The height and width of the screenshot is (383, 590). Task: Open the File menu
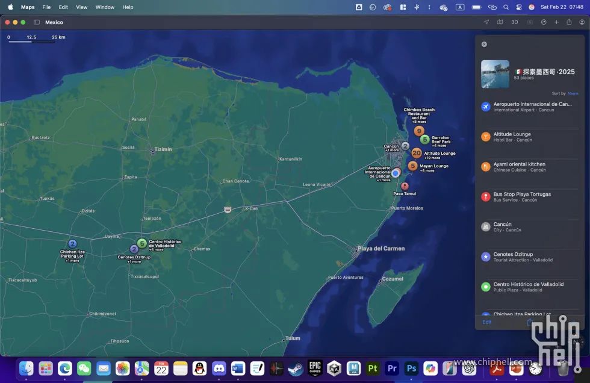46,7
